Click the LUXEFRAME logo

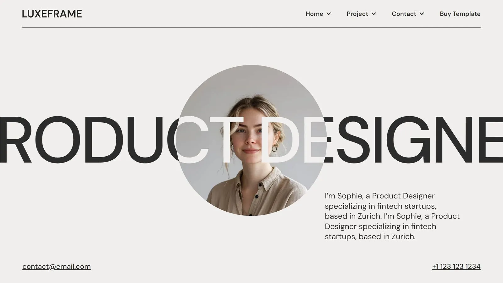[x=52, y=14]
